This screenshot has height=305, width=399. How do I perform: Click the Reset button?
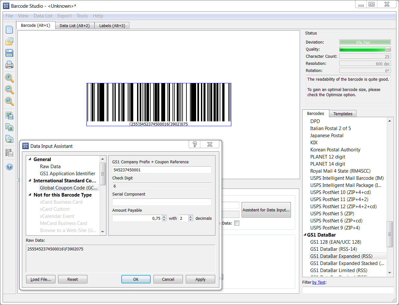73,279
